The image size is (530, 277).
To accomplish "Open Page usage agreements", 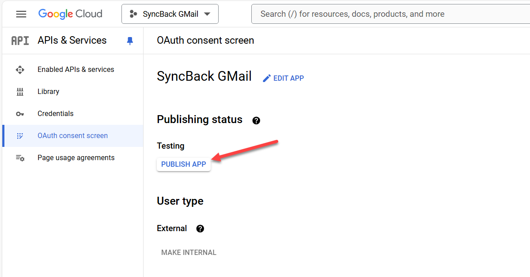I will tap(76, 157).
